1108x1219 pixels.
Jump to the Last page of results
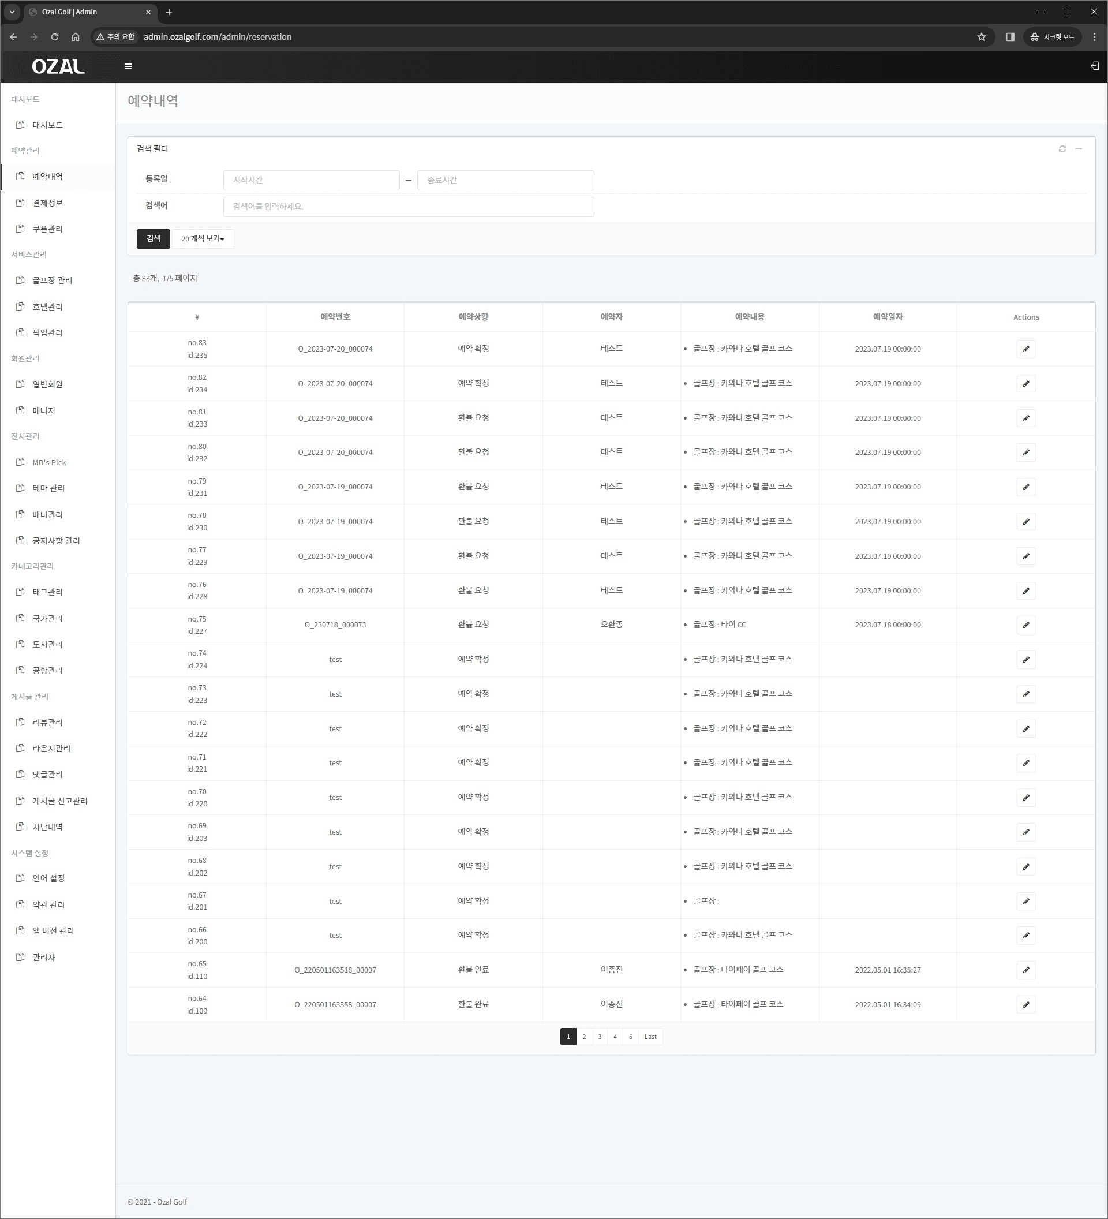click(x=650, y=1037)
